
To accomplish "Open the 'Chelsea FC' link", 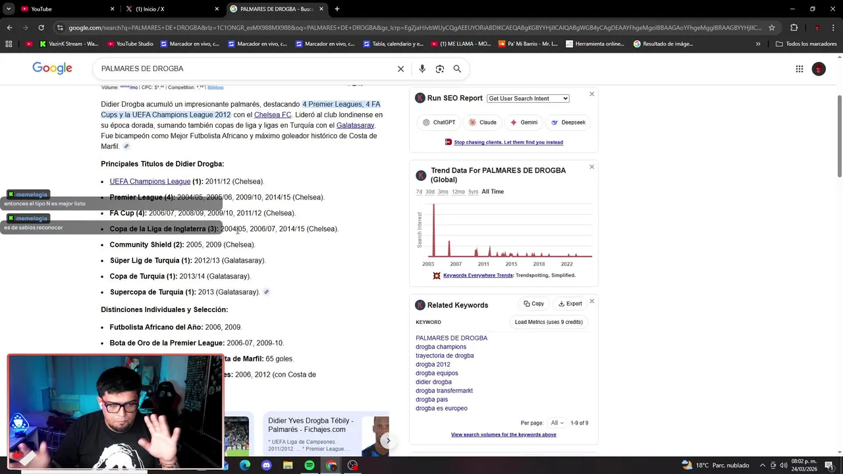I will 273,115.
